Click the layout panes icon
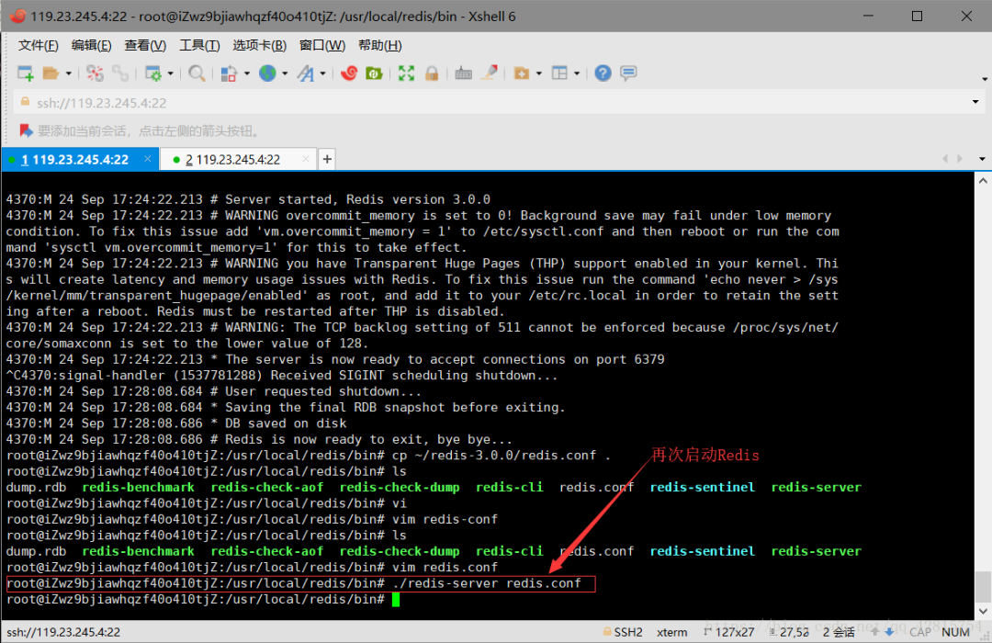Image resolution: width=992 pixels, height=643 pixels. coord(559,73)
